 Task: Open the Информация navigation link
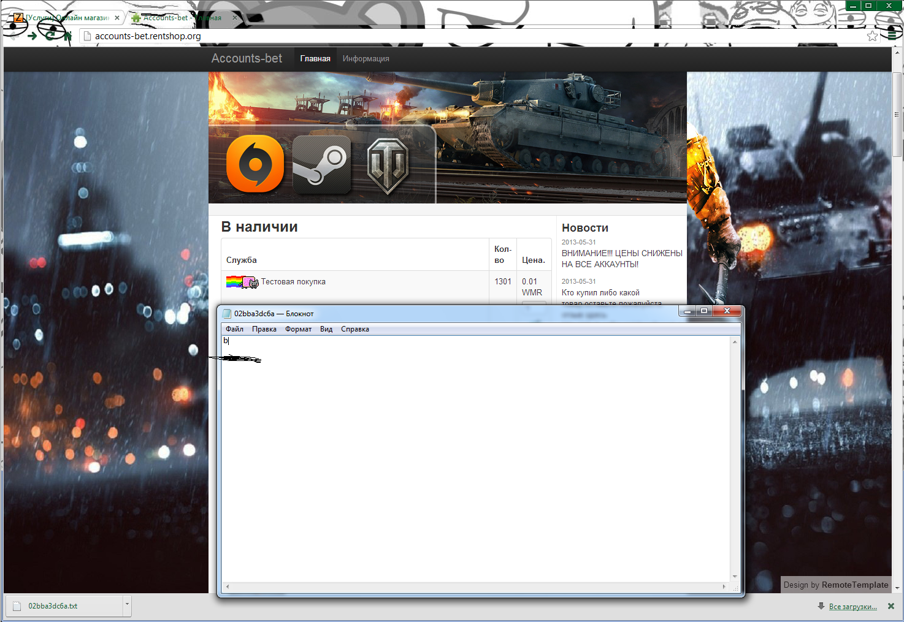(366, 59)
